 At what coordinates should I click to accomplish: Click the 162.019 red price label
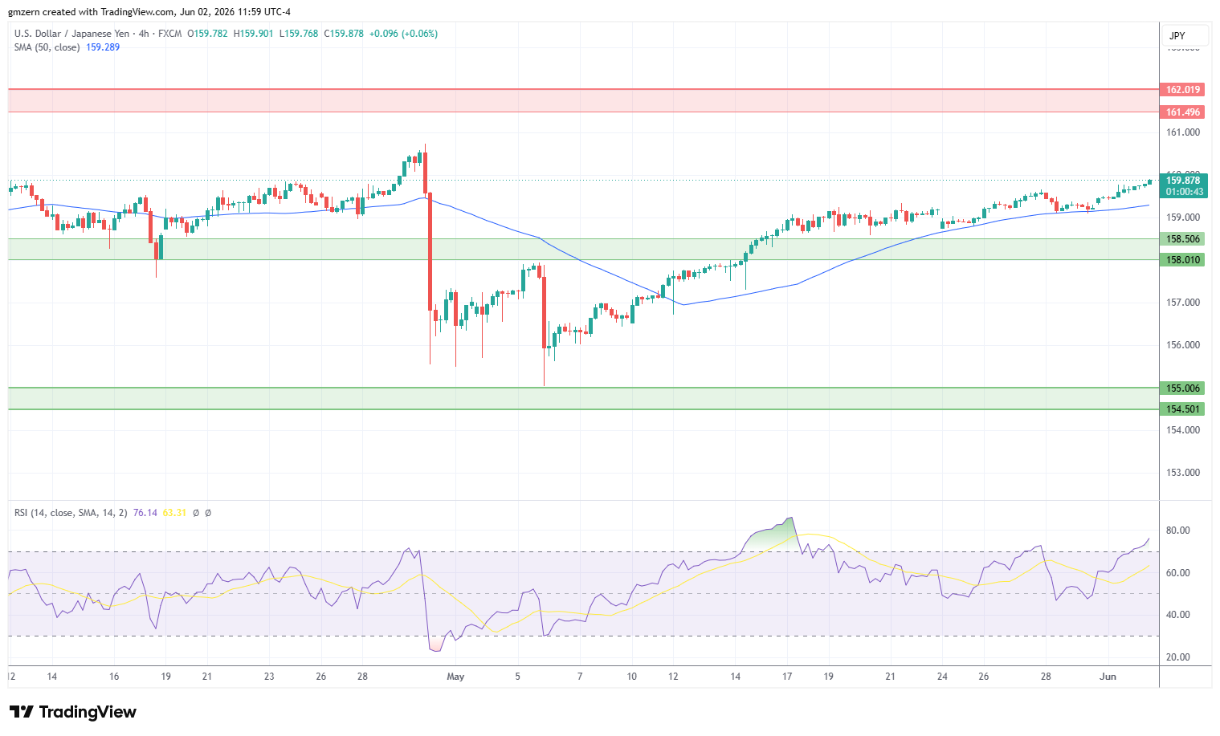pos(1183,90)
